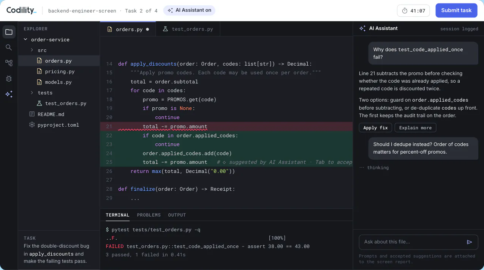Collapse the order-service folder
The height and width of the screenshot is (270, 484).
[x=25, y=39]
